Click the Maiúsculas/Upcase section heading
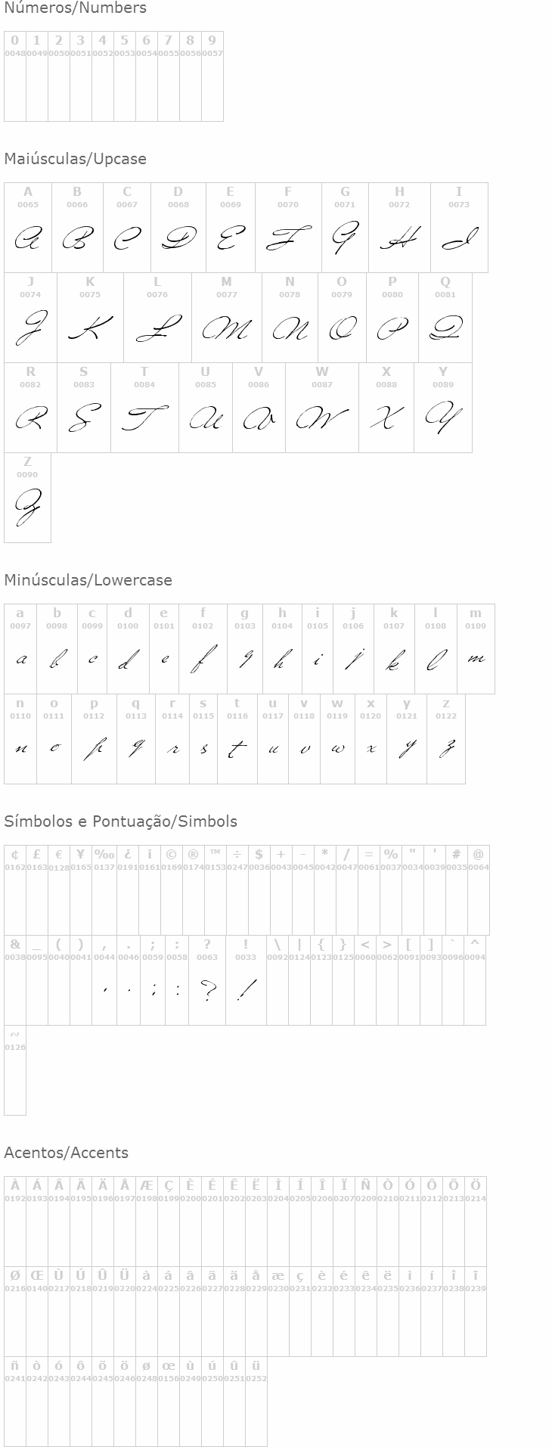The image size is (552, 1447). (76, 159)
